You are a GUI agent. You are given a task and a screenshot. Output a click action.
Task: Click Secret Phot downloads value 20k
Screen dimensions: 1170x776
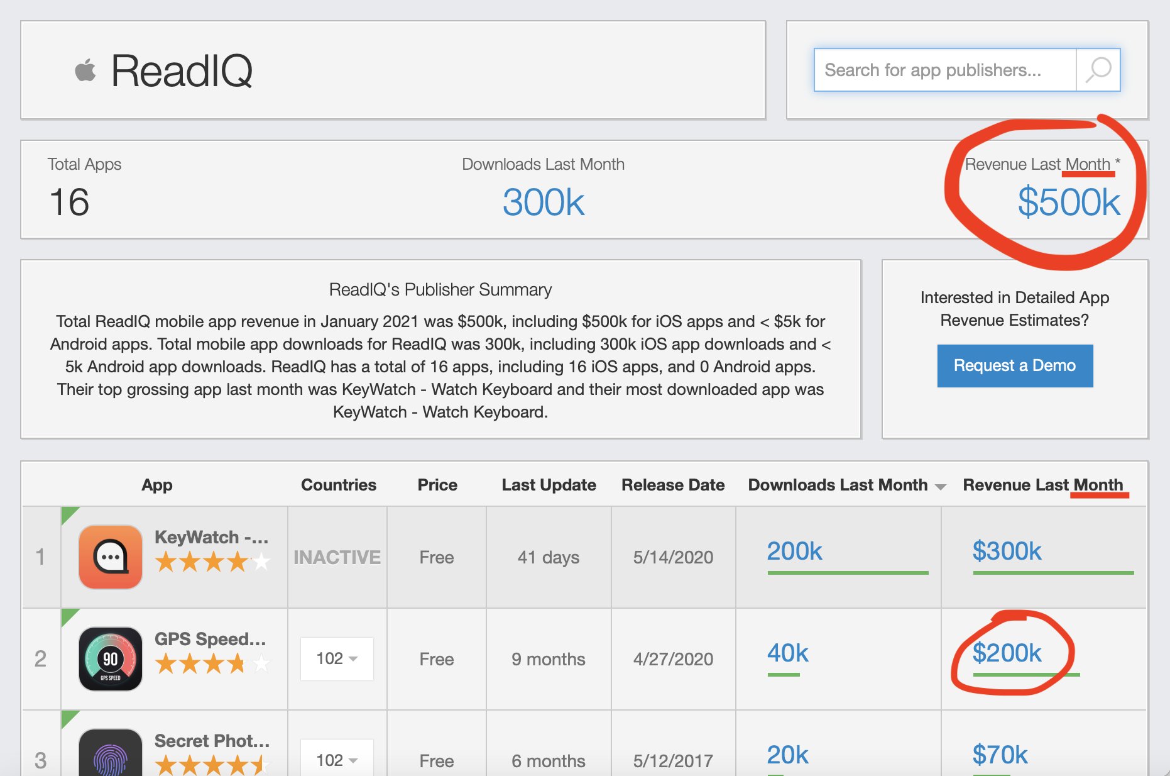pos(787,755)
